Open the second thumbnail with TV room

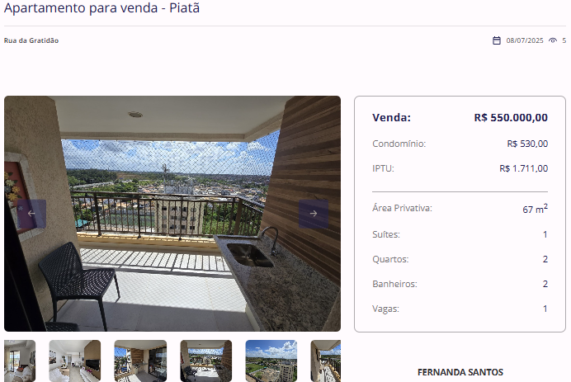[x=74, y=361]
